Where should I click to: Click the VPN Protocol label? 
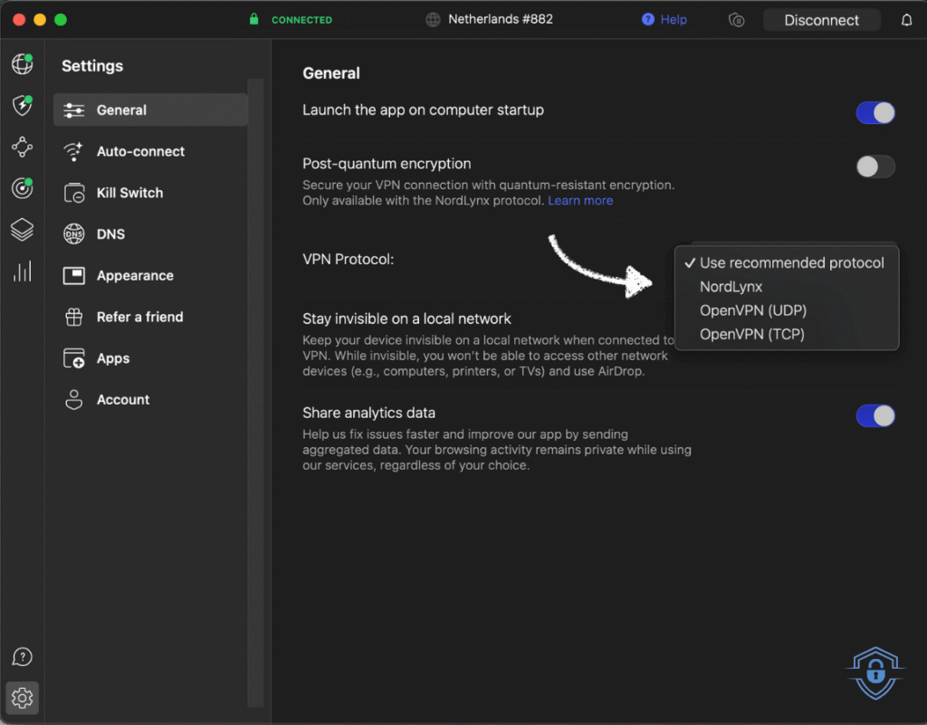click(348, 259)
